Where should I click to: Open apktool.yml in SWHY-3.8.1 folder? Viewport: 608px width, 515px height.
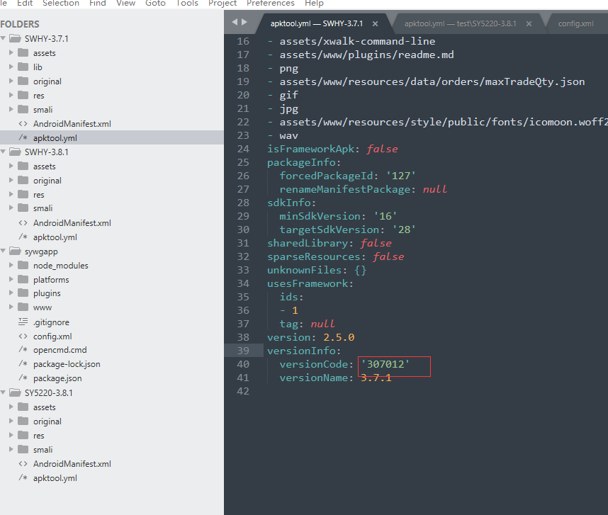point(55,237)
